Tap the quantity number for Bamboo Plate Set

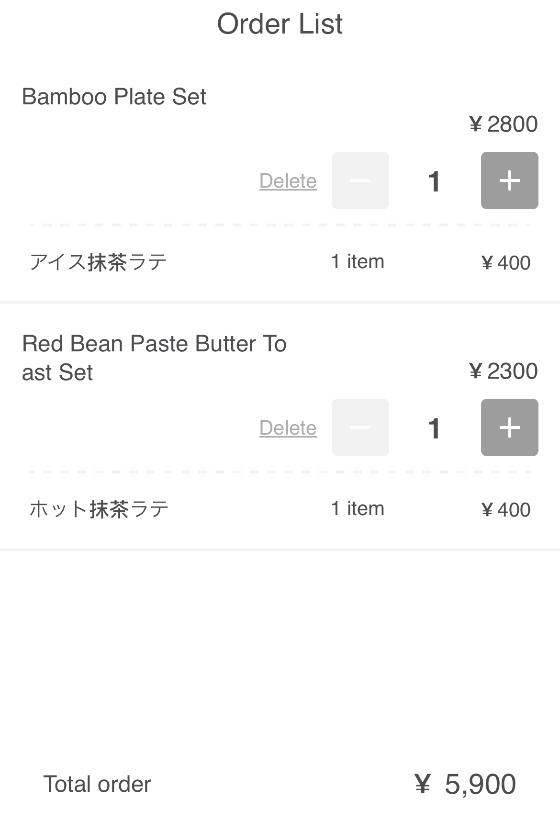coord(434,181)
